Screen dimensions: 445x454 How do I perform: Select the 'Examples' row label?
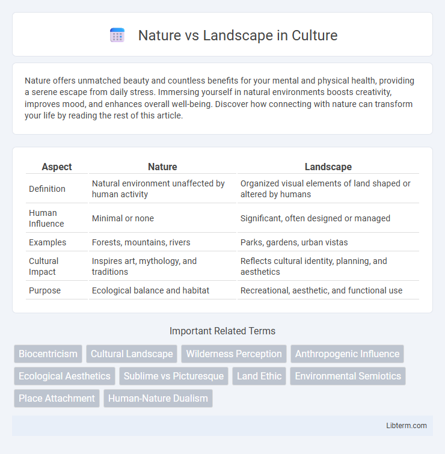(x=48, y=242)
